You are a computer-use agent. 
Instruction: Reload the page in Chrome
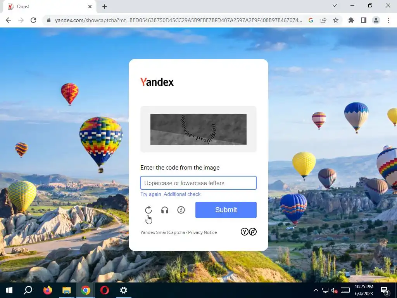click(33, 20)
